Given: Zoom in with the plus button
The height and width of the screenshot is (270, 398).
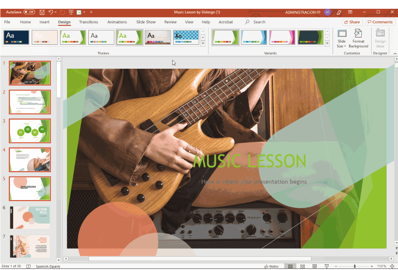Looking at the screenshot, I should pyautogui.click(x=372, y=266).
